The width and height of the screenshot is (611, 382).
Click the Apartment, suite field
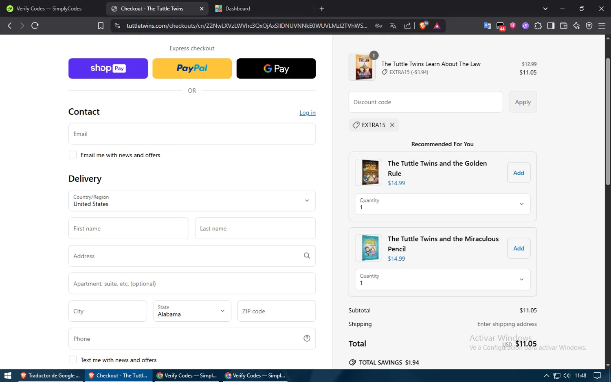click(x=192, y=283)
